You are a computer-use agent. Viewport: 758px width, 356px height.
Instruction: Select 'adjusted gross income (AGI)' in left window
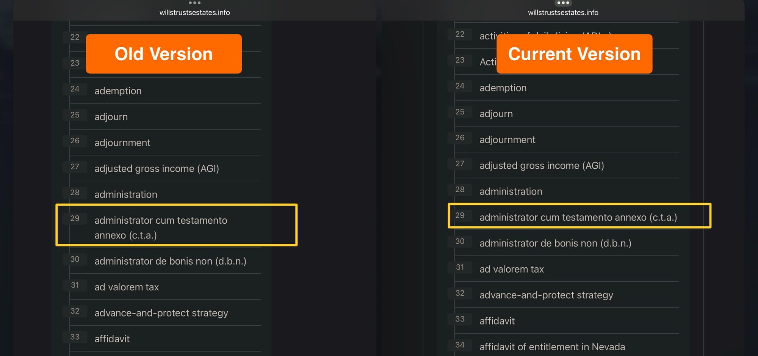157,168
